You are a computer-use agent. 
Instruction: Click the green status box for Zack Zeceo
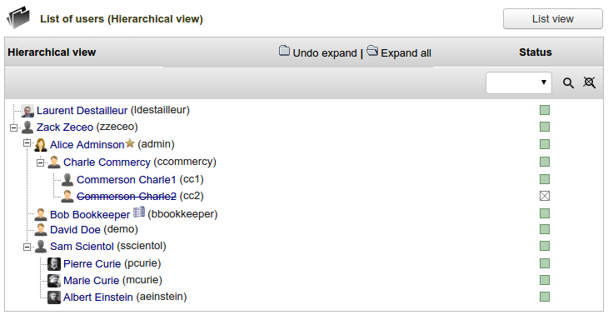pos(545,127)
